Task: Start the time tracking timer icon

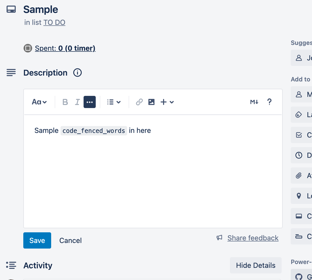Action: coord(28,48)
